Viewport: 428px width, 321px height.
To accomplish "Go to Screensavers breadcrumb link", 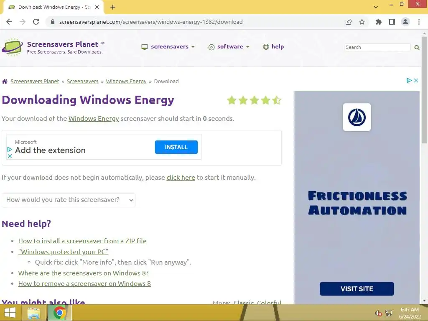I will [82, 82].
